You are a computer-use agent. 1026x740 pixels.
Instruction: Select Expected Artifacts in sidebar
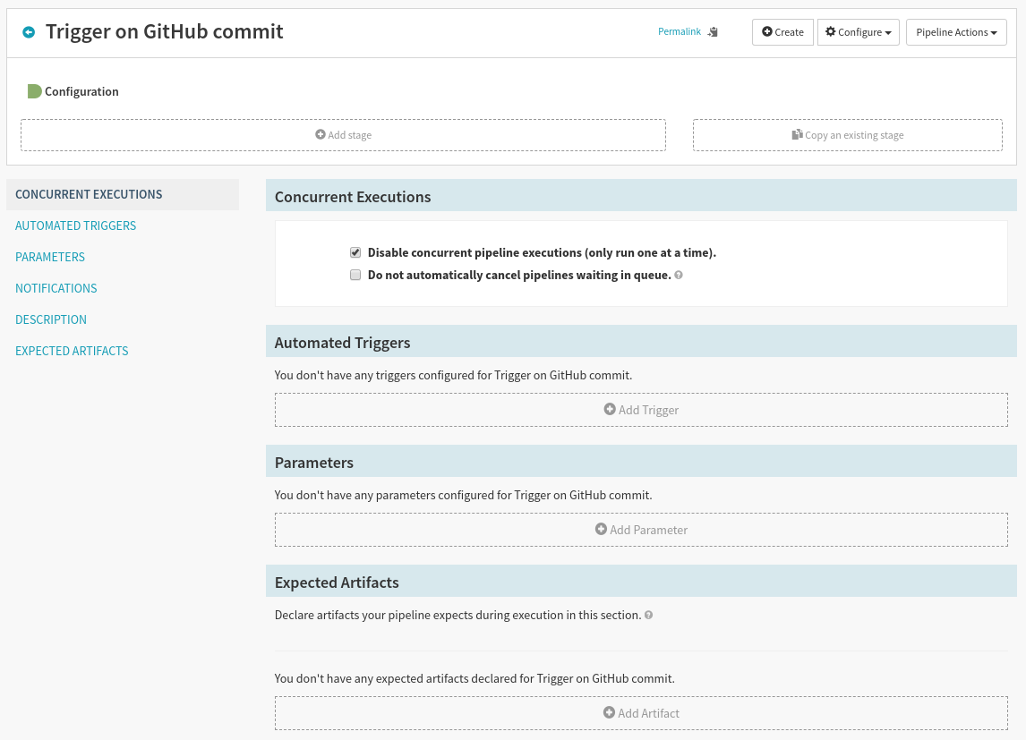point(72,351)
